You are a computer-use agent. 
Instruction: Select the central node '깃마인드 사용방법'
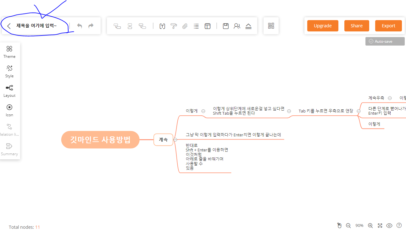tap(100, 140)
